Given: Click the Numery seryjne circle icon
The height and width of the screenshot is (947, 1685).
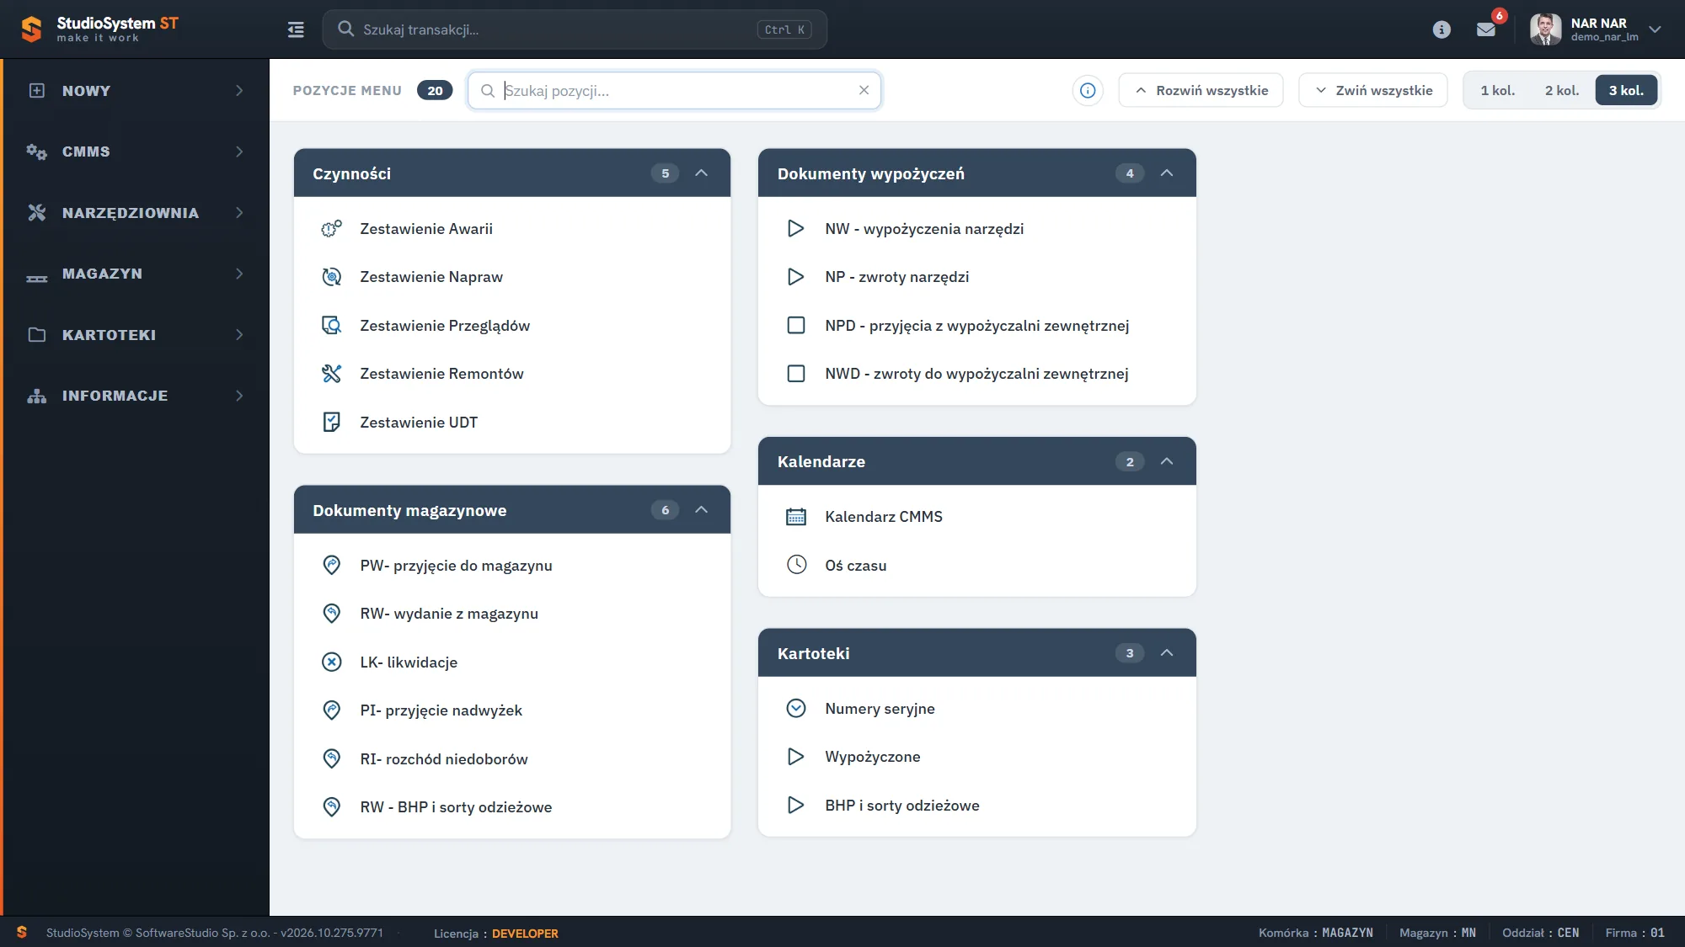Looking at the screenshot, I should pos(796,708).
